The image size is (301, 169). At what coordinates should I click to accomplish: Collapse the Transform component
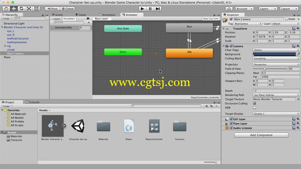point(223,29)
